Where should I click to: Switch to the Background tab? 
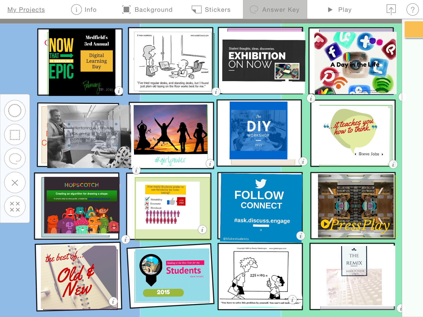147,10
